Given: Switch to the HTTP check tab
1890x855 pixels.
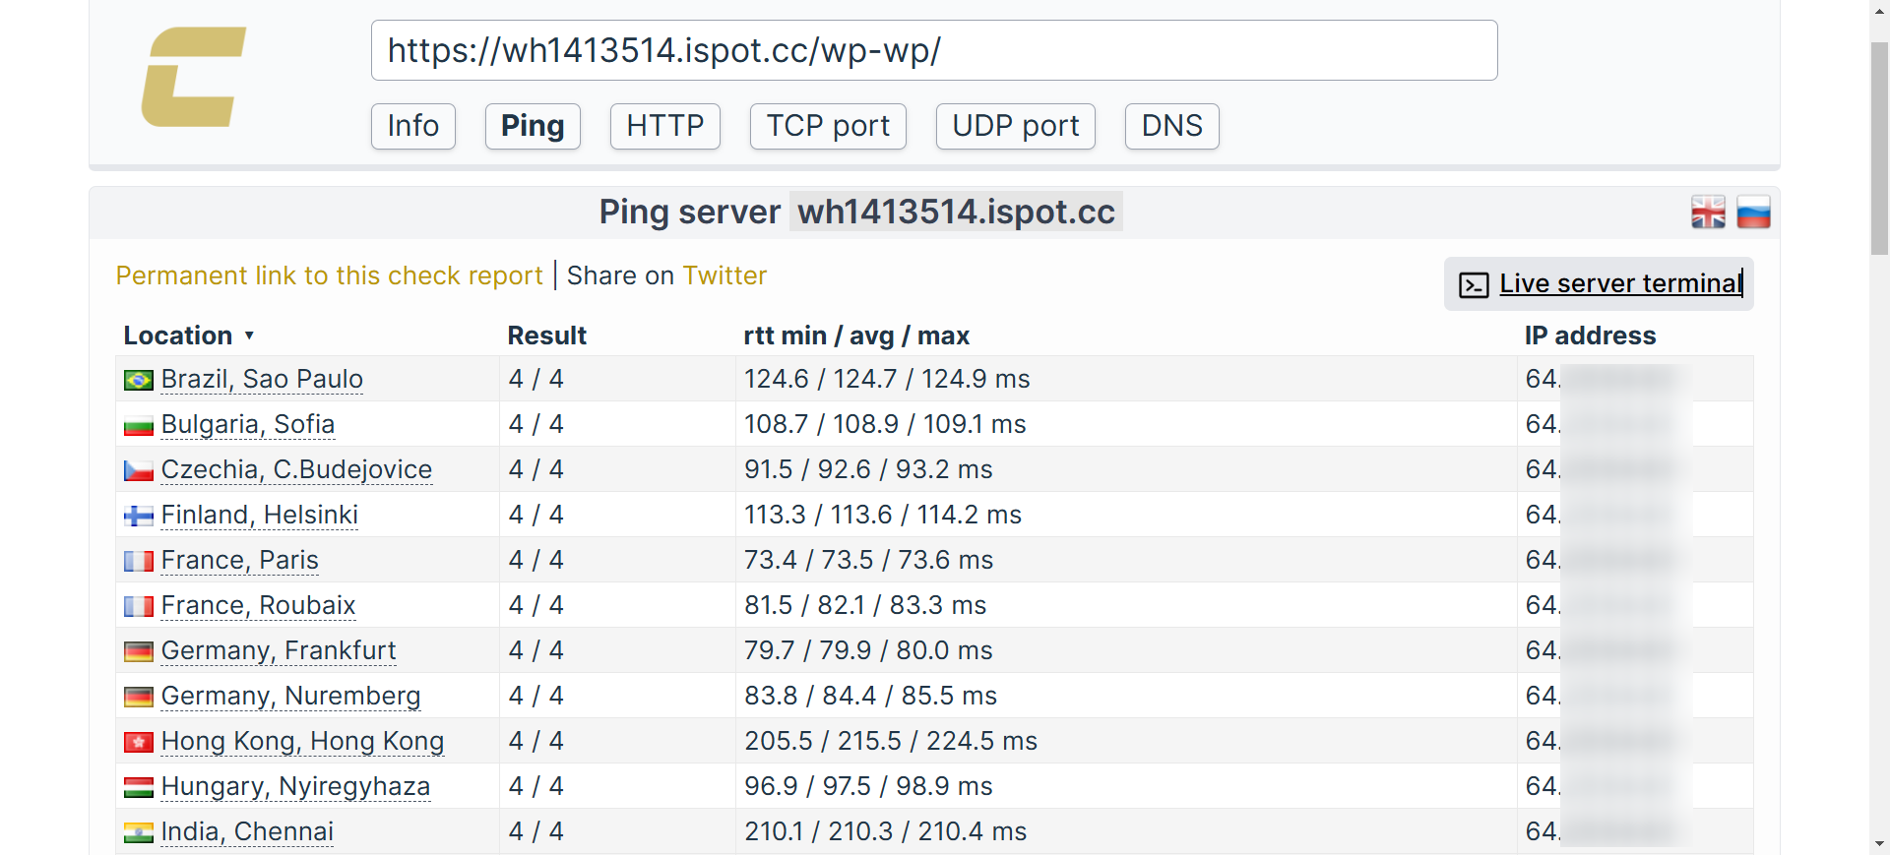Looking at the screenshot, I should pyautogui.click(x=664, y=126).
